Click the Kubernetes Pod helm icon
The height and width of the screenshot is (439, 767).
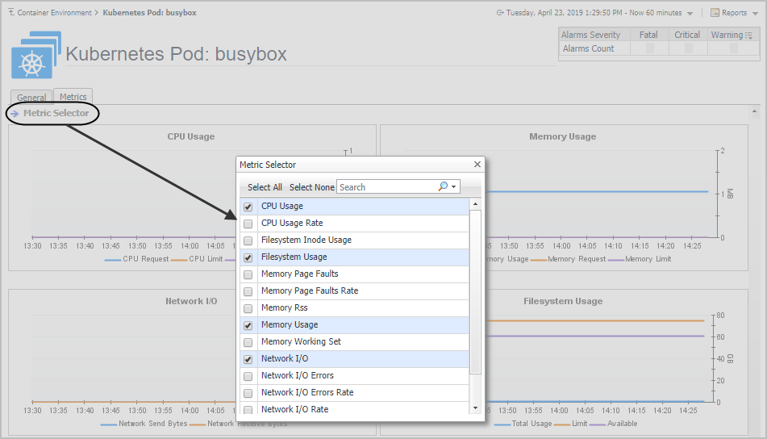[x=35, y=56]
